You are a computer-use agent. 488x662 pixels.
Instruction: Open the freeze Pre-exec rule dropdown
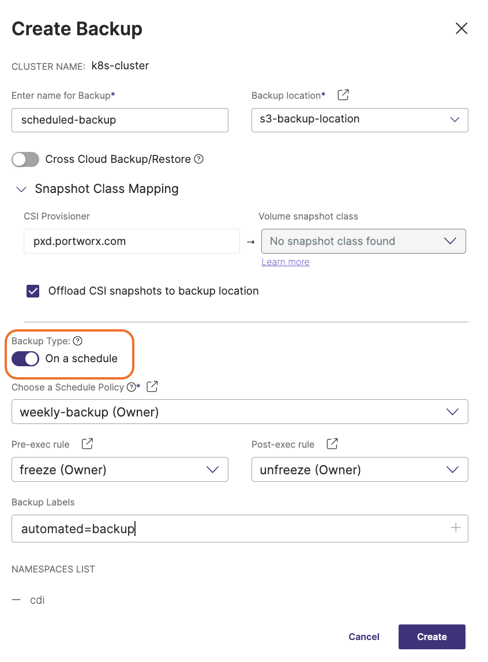click(119, 470)
